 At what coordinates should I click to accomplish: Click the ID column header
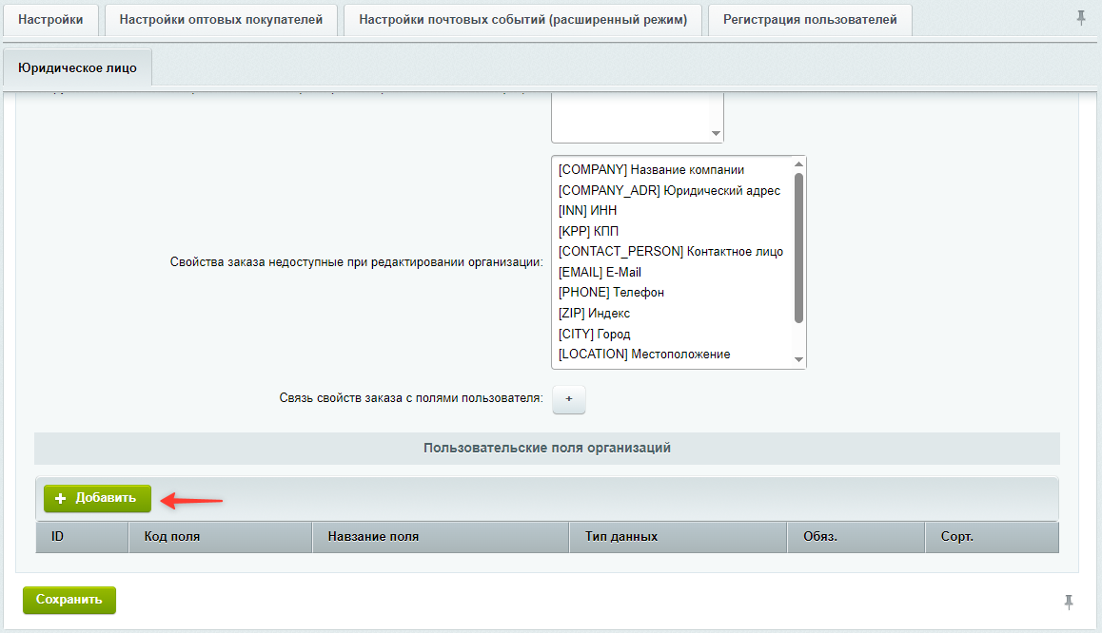click(82, 537)
